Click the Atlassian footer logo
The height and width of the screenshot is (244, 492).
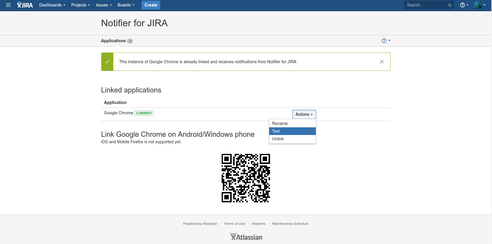[x=246, y=237]
